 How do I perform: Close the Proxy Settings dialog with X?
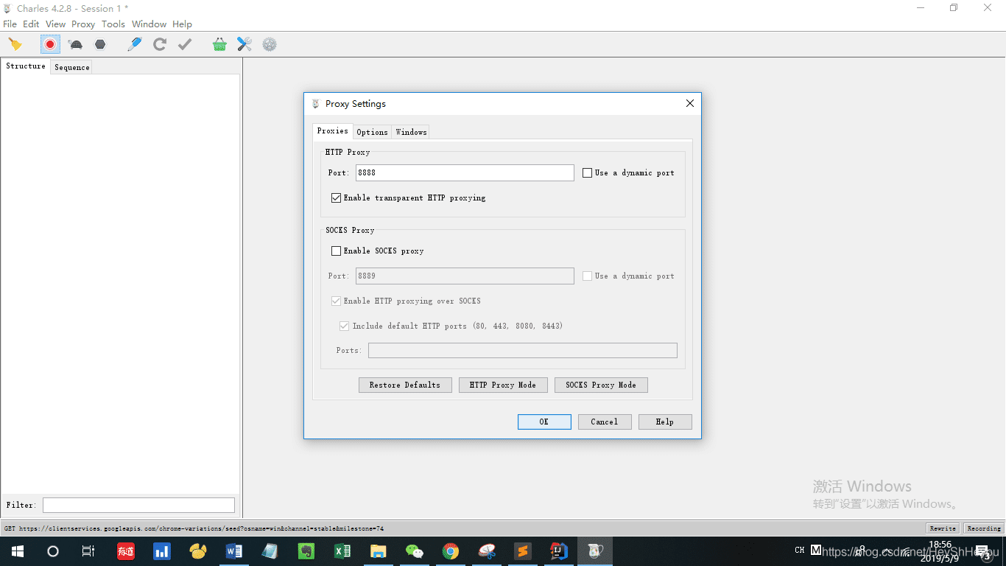(690, 103)
